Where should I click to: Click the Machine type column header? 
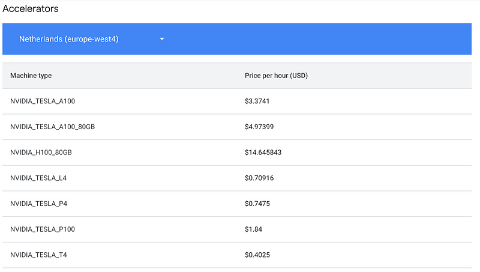tap(31, 76)
